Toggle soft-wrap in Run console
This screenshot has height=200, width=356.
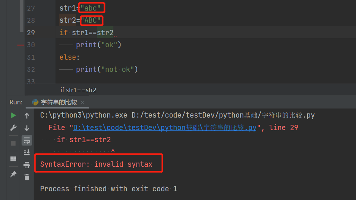pos(27,141)
